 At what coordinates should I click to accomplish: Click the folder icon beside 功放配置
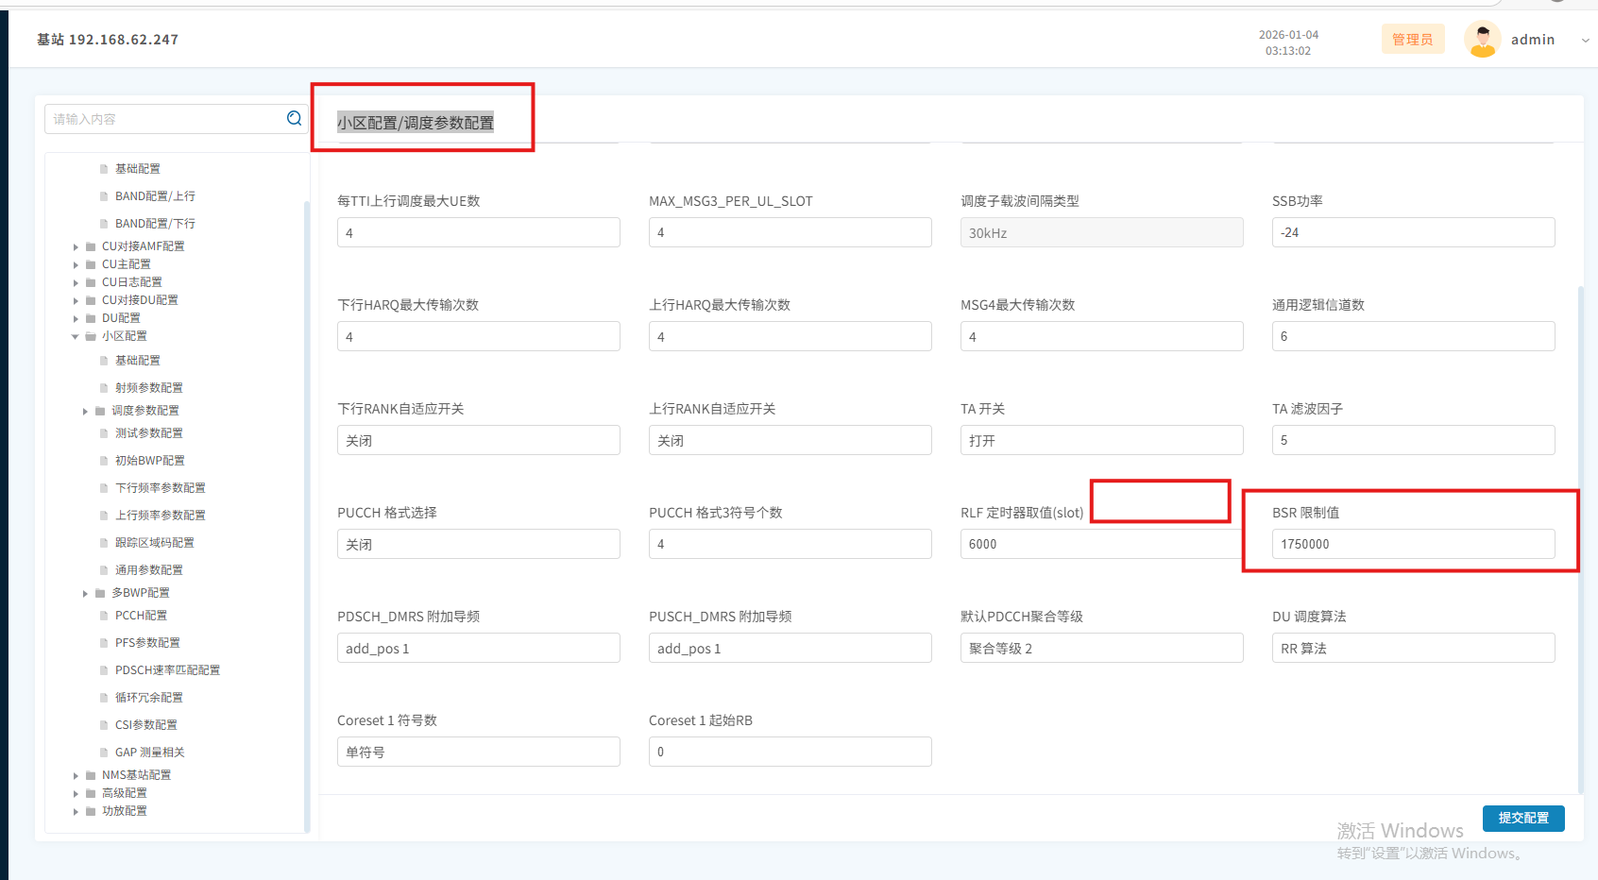(91, 811)
